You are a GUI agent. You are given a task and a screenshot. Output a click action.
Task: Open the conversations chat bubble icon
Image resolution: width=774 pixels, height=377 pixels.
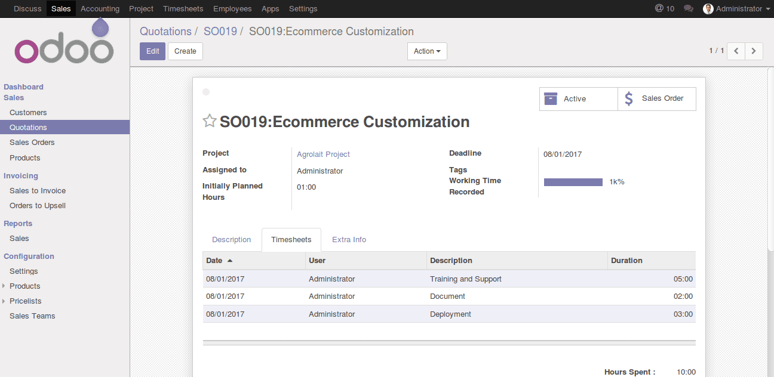[689, 8]
